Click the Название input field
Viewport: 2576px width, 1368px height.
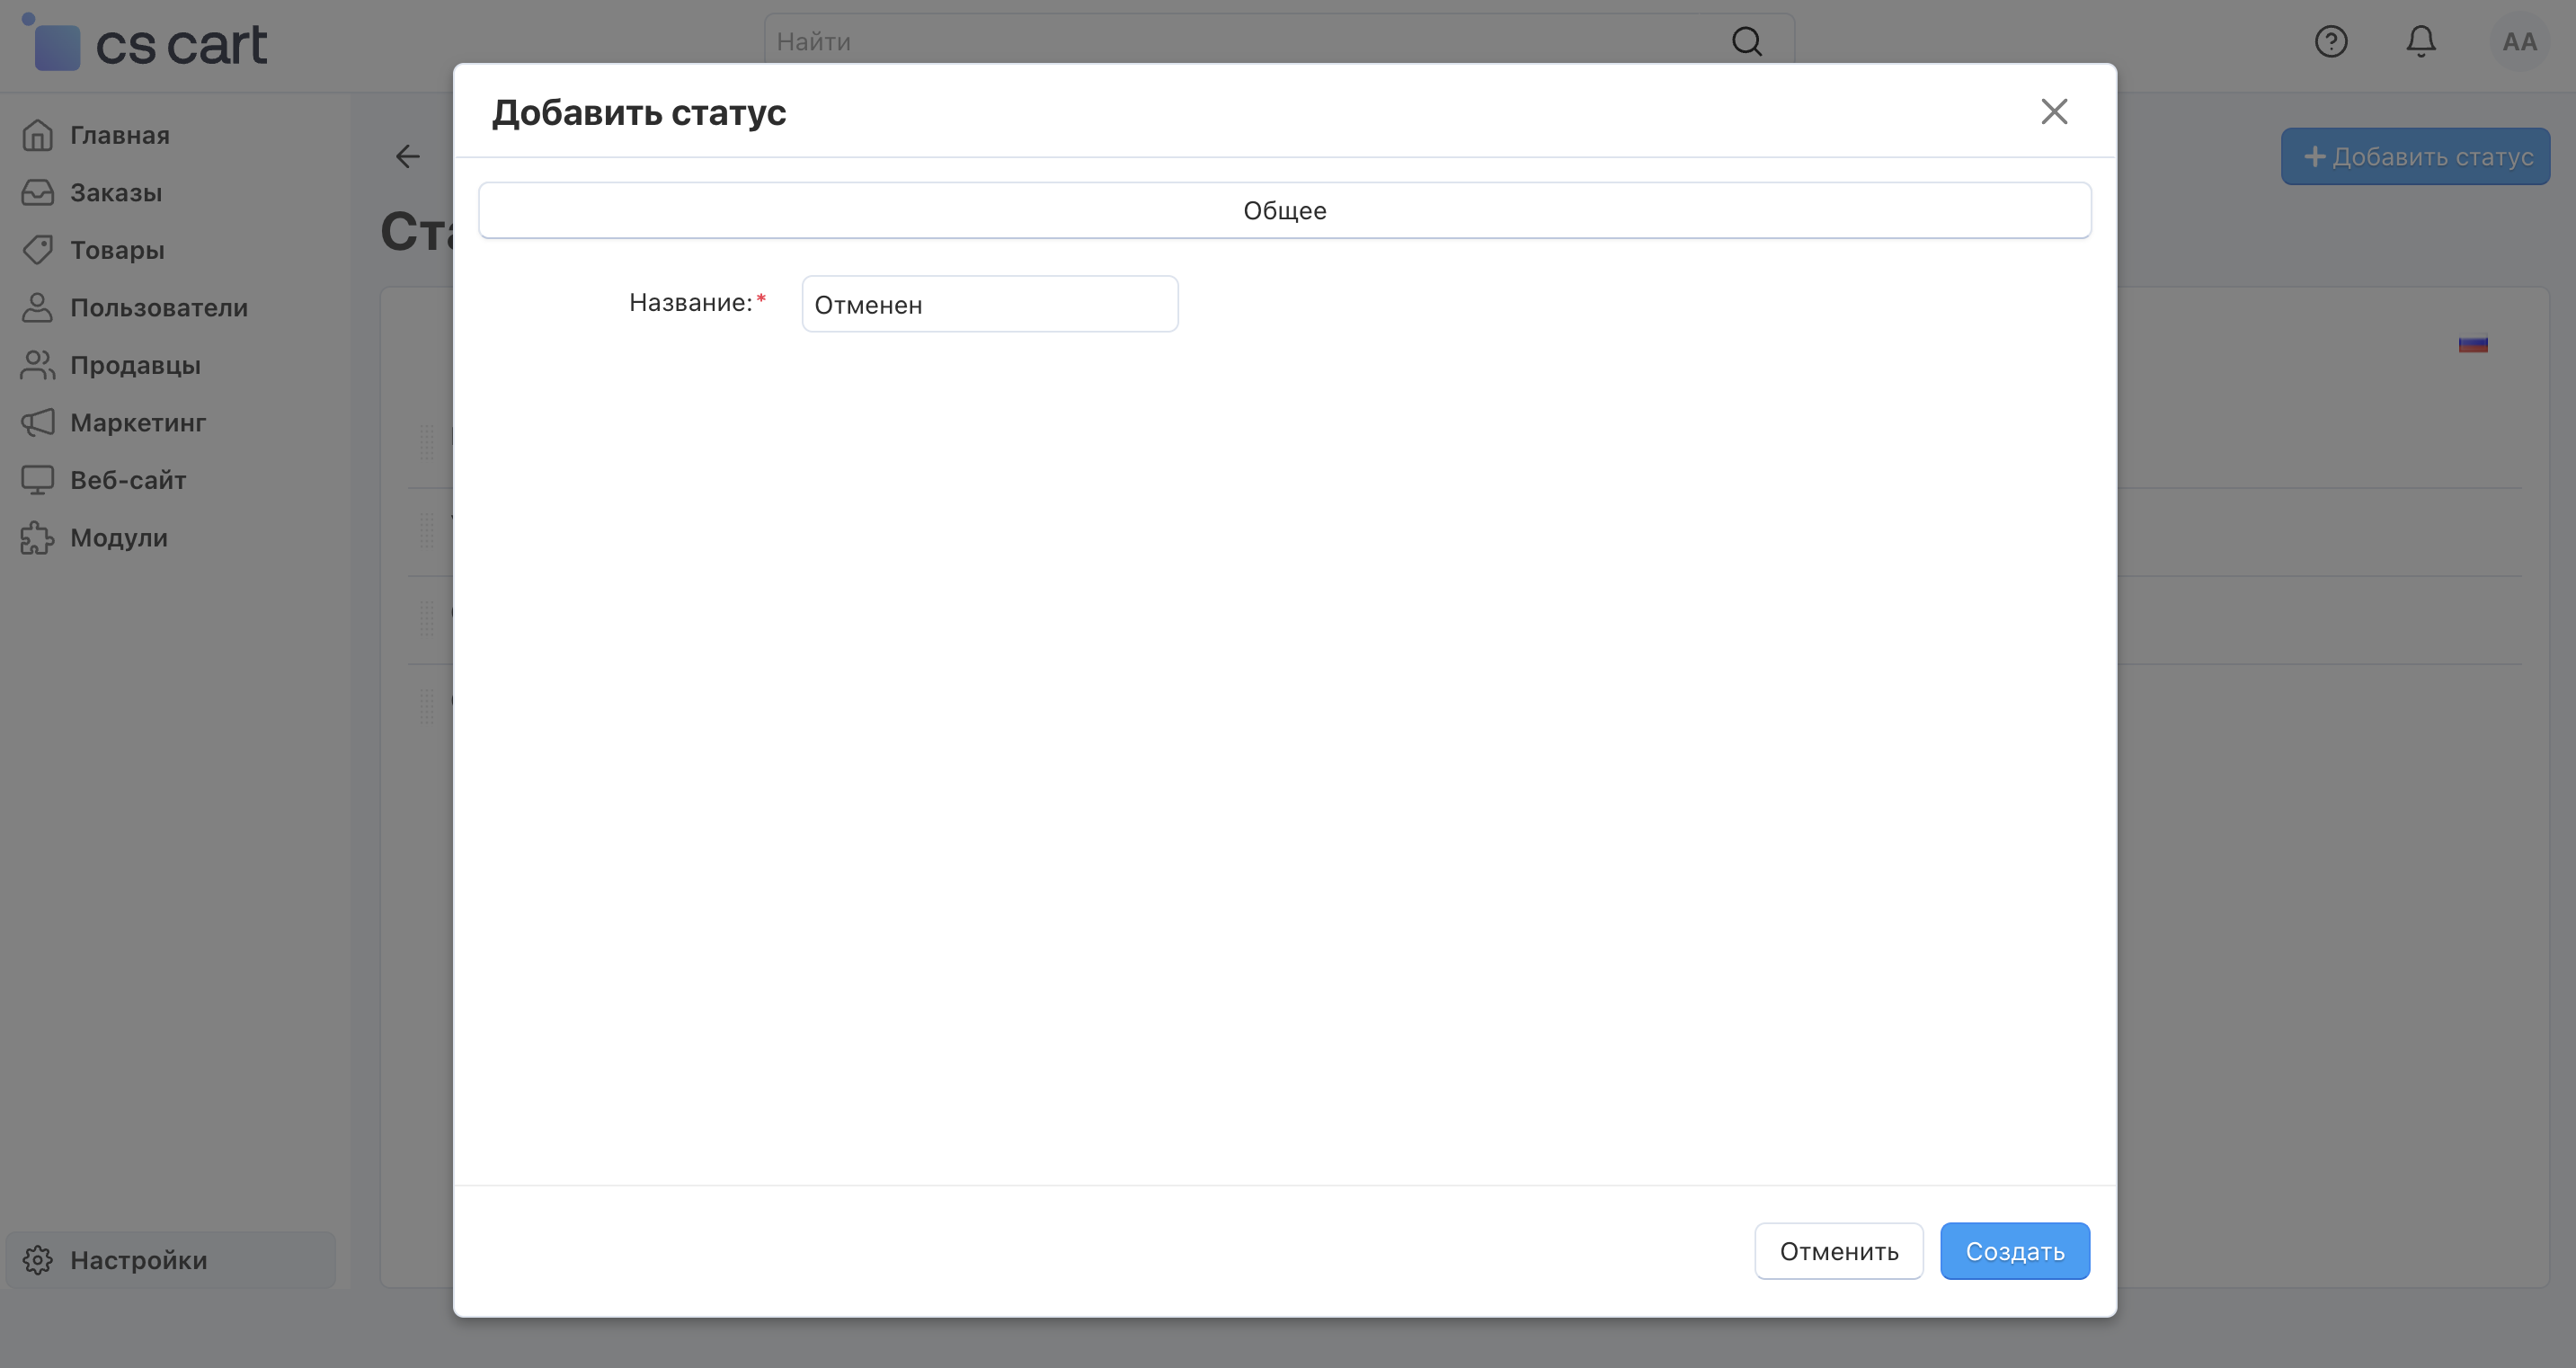989,304
